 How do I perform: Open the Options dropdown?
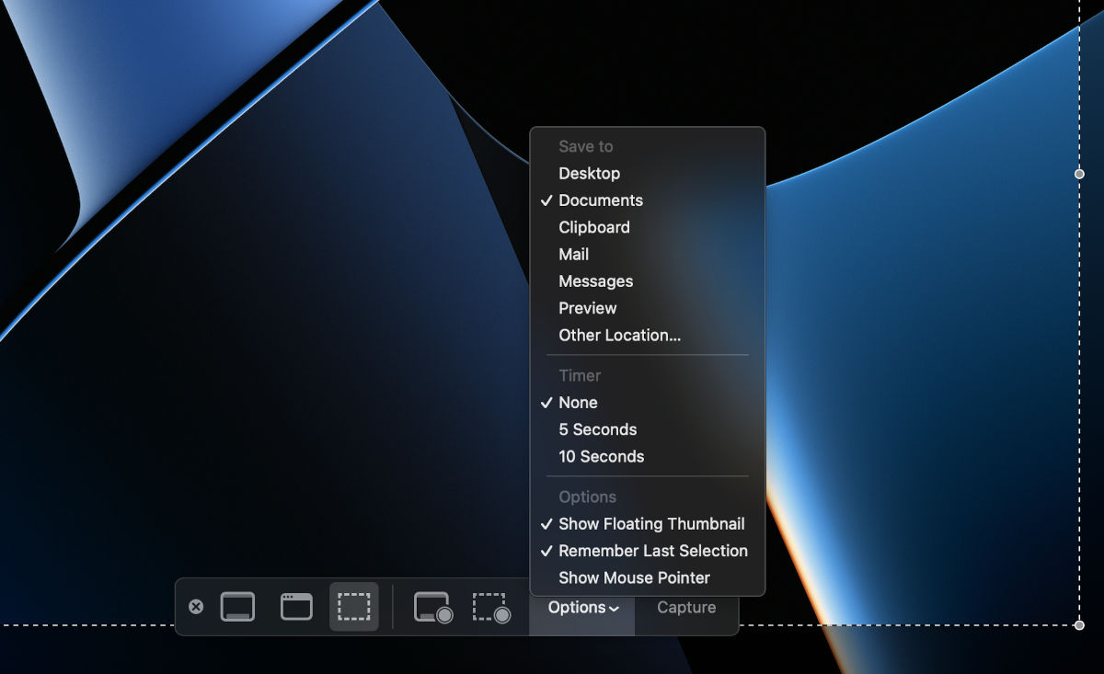point(581,607)
